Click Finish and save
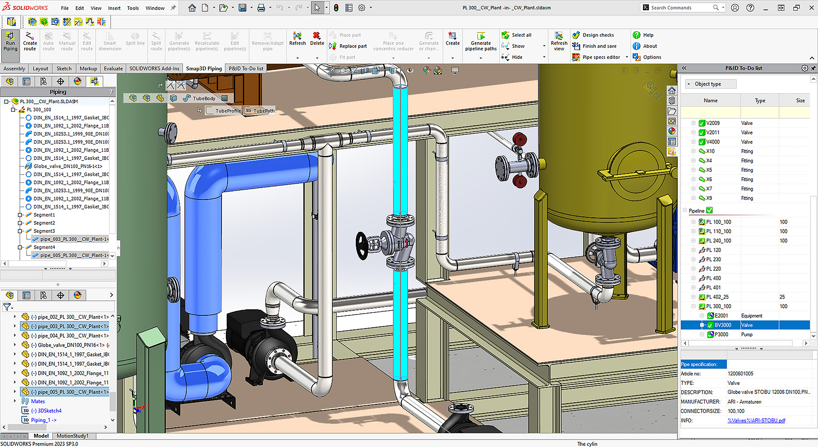The height and width of the screenshot is (447, 818). coord(594,46)
